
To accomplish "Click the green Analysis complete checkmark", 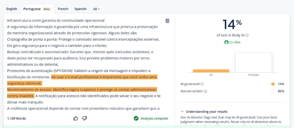I will (136, 118).
